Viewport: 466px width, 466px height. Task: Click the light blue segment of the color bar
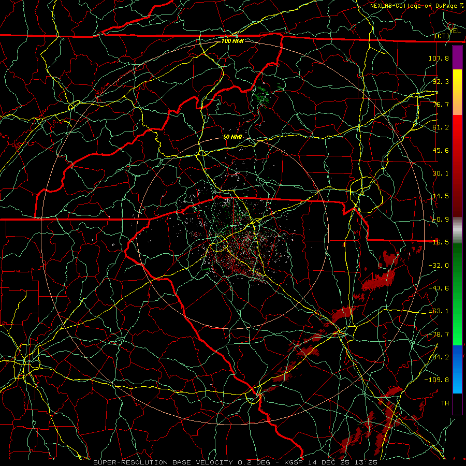[457, 369]
